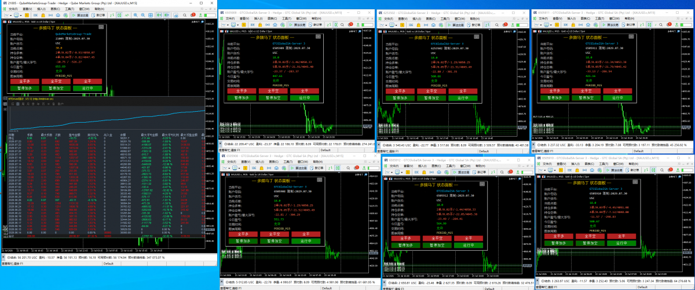Click zoom in magnifier in 21005 toolbar
This screenshot has height=290, width=695.
click(x=136, y=15)
